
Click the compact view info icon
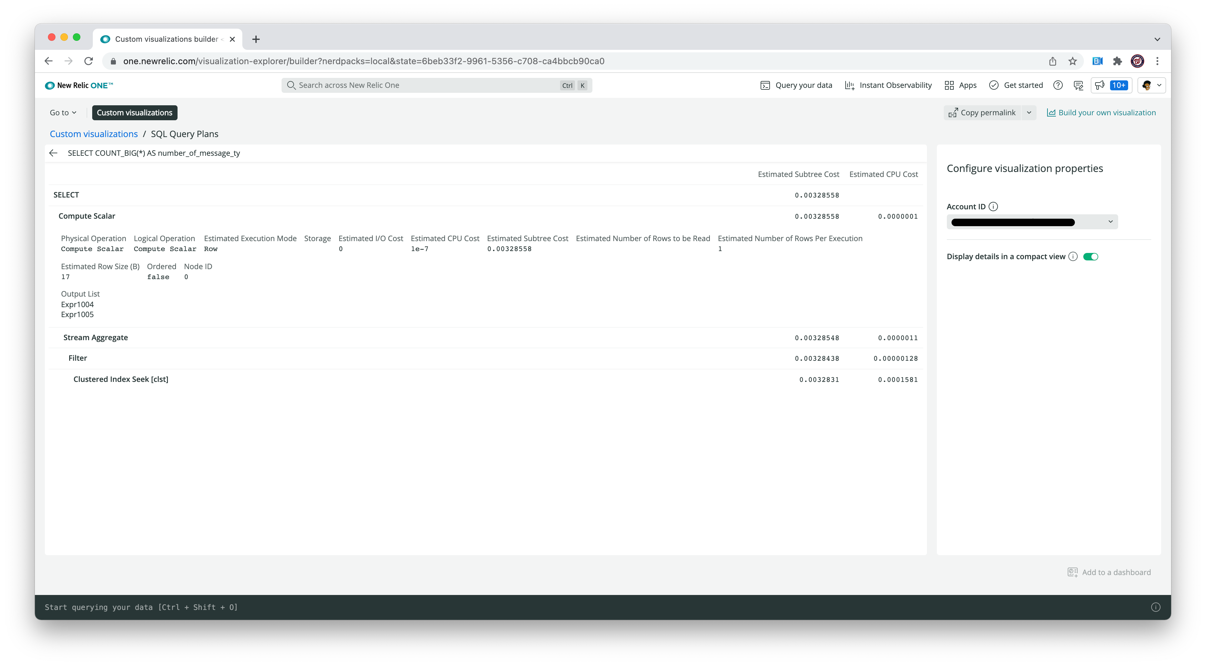(x=1073, y=257)
